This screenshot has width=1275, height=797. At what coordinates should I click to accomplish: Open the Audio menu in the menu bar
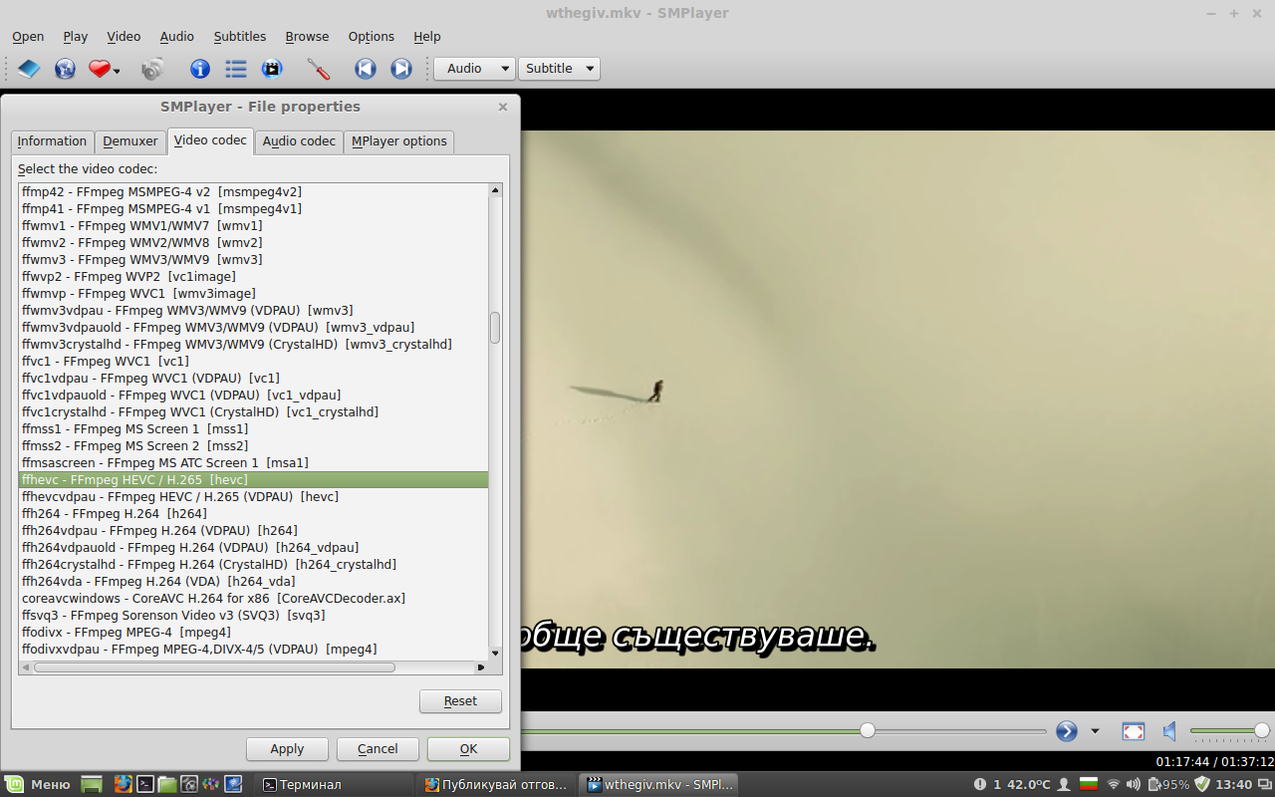[177, 37]
